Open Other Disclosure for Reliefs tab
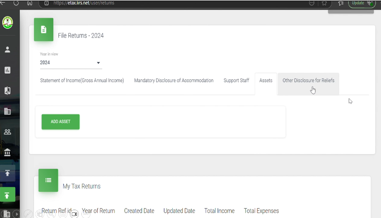 click(x=308, y=81)
